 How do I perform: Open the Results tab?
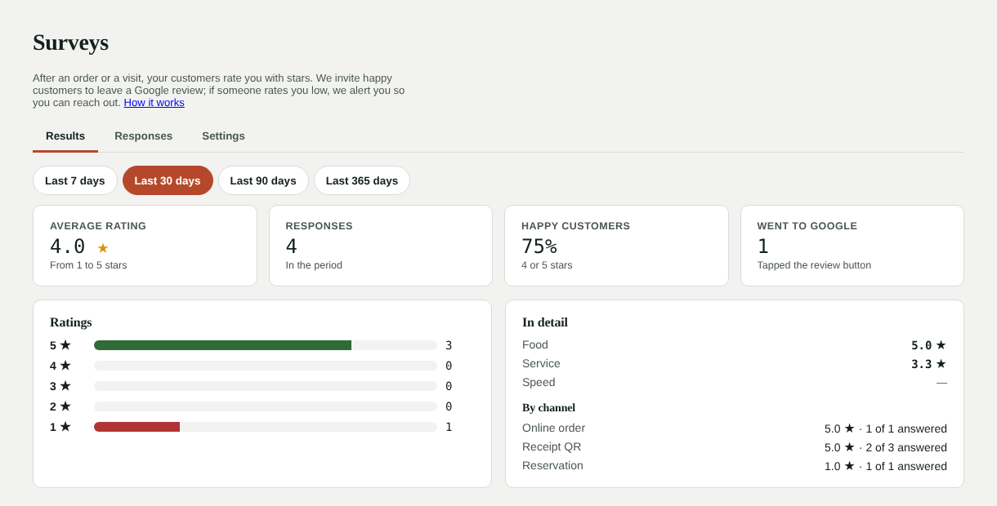65,136
